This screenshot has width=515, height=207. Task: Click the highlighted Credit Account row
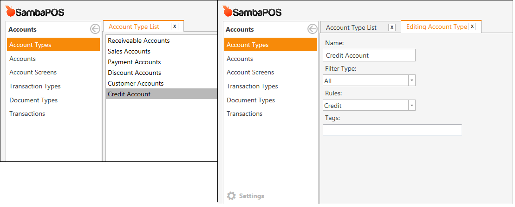[129, 94]
